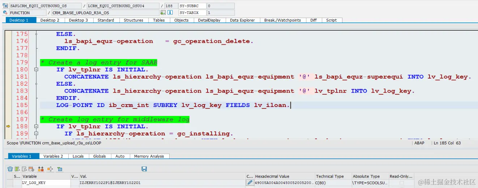Select the Globals tab
478x188 pixels.
click(x=99, y=156)
